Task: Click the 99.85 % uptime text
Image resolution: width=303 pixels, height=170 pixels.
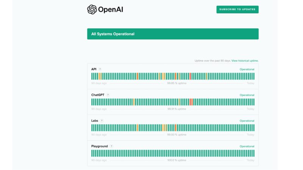Action: tap(177, 83)
